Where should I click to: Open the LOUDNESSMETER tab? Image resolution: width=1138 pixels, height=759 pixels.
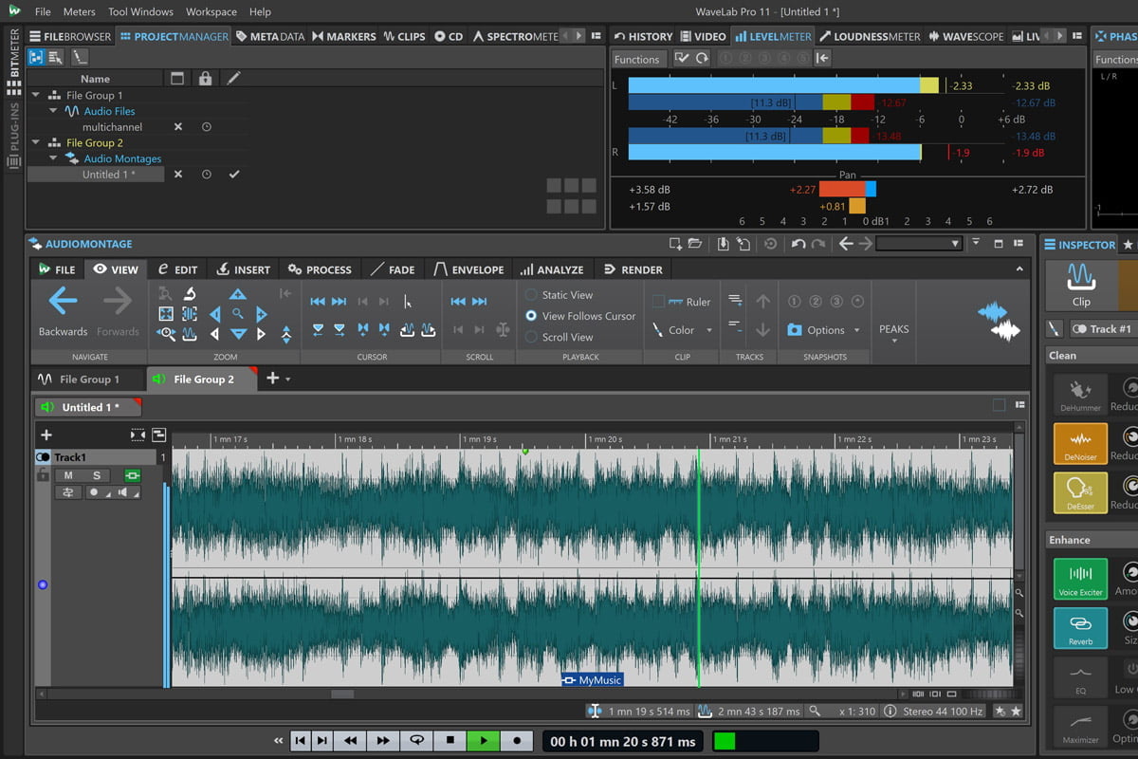pos(870,36)
